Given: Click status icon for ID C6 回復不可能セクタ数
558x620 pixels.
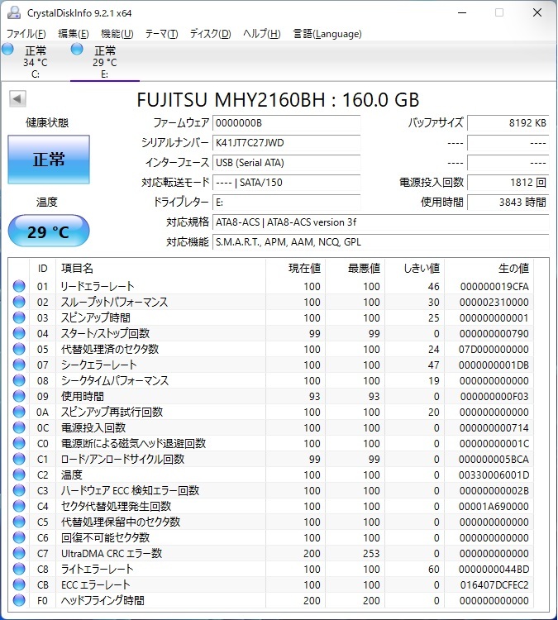Looking at the screenshot, I should (x=19, y=537).
